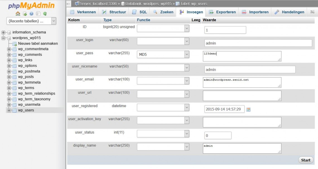Image resolution: width=318 pixels, height=169 pixels.
Task: Collapse the wordpres_wp915 database node
Action: click(3, 38)
